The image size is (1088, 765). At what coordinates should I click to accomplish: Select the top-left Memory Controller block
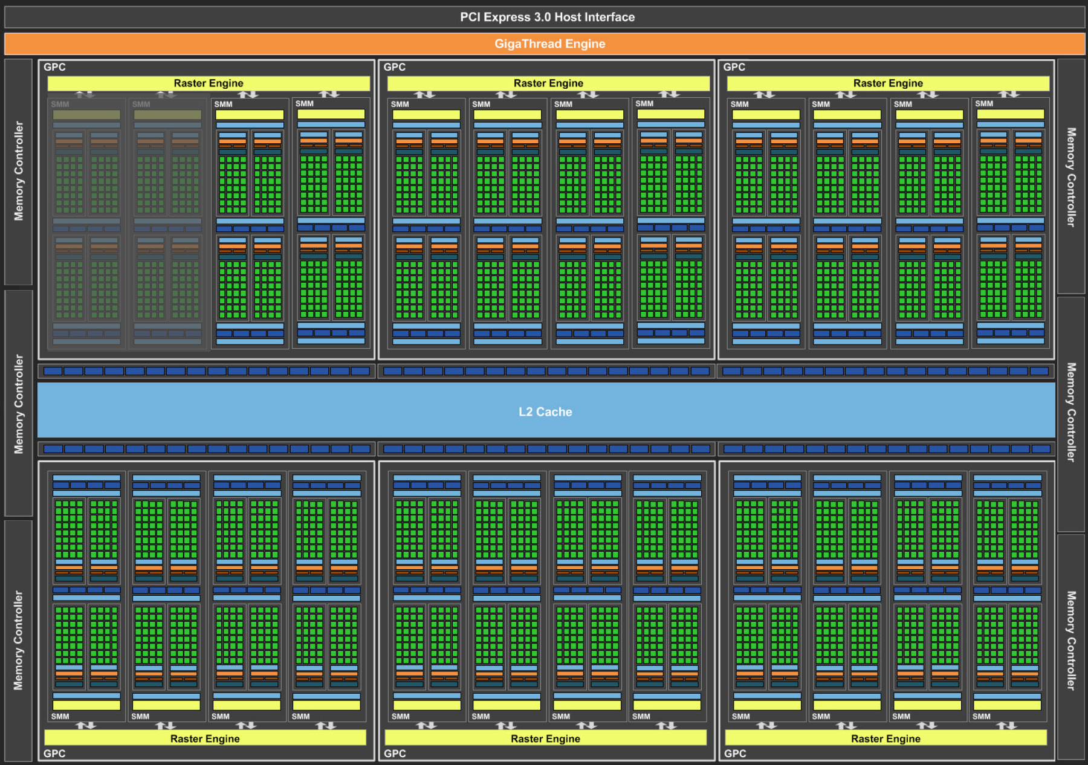[19, 172]
